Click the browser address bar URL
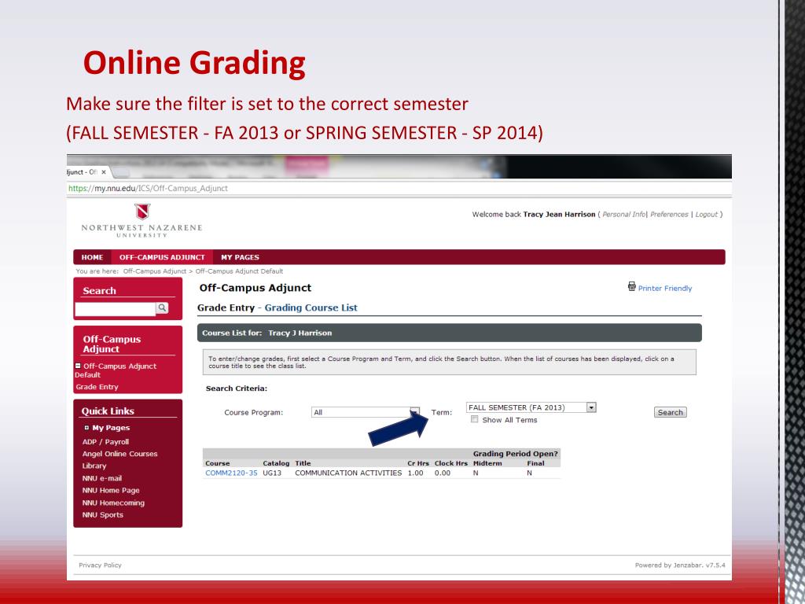This screenshot has width=805, height=604. pyautogui.click(x=148, y=189)
